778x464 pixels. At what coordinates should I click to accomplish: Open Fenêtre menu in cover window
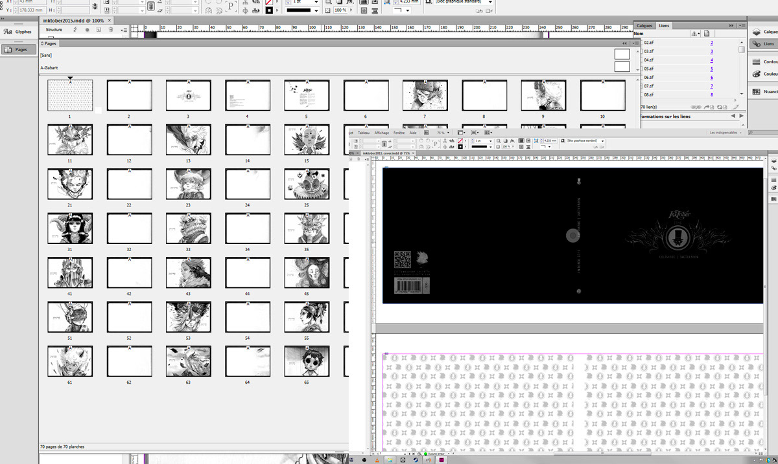point(399,133)
